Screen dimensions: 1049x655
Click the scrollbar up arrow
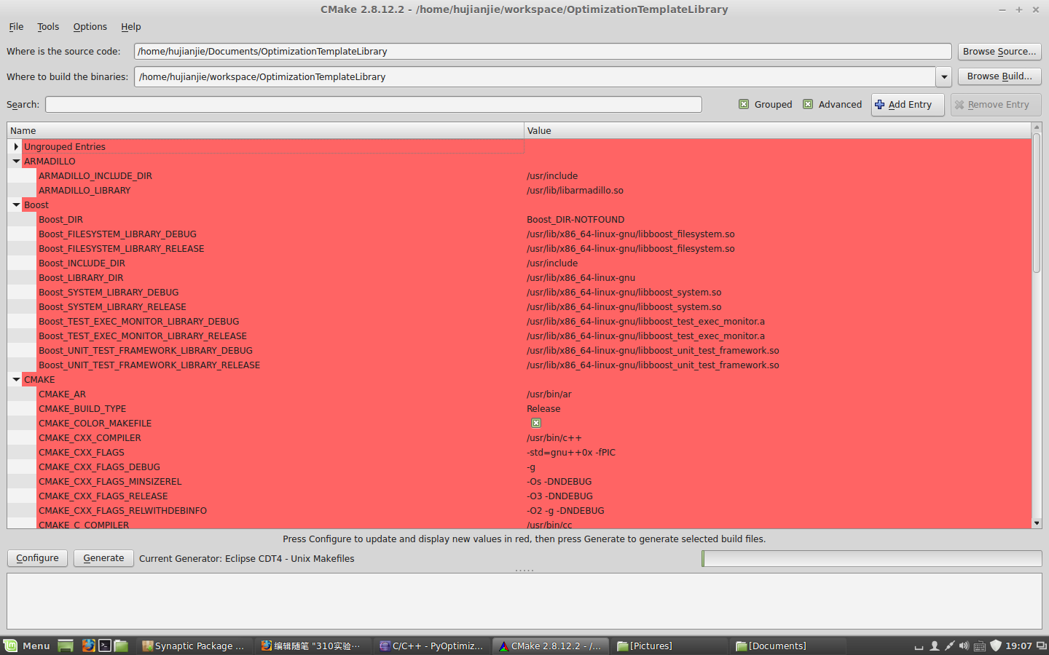pyautogui.click(x=1037, y=128)
